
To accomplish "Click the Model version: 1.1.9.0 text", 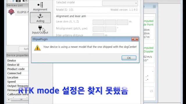I will coord(124,10).
